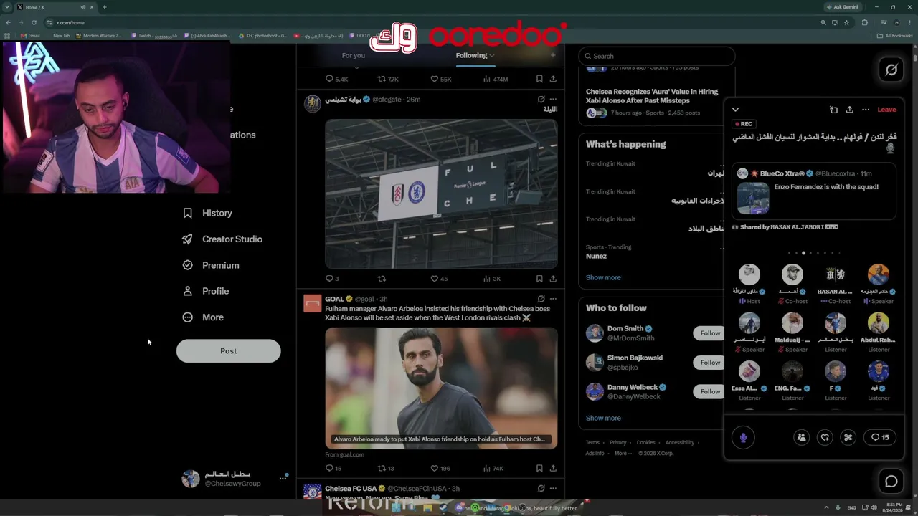918x516 pixels.
Task: Like the cfcgate post with 45 likes
Action: pos(439,279)
